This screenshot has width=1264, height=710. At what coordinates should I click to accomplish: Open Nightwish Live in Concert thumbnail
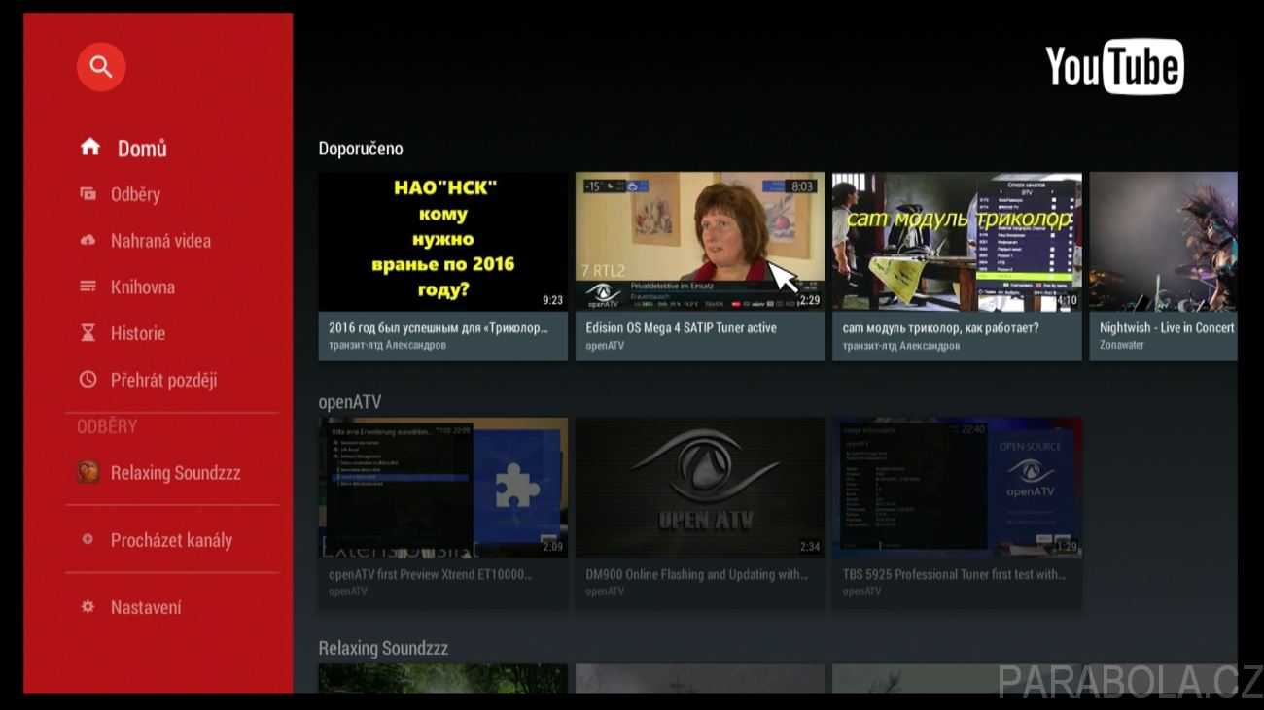click(1163, 241)
